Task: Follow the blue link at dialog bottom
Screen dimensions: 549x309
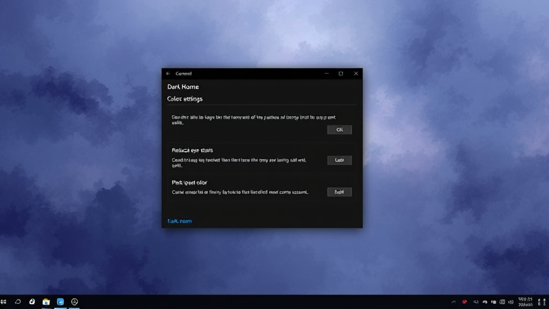Action: click(x=180, y=221)
